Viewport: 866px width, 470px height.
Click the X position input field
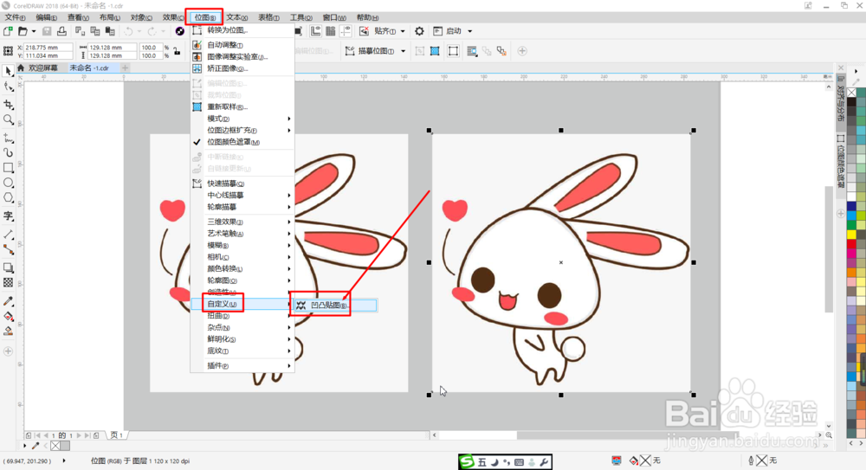[x=48, y=48]
